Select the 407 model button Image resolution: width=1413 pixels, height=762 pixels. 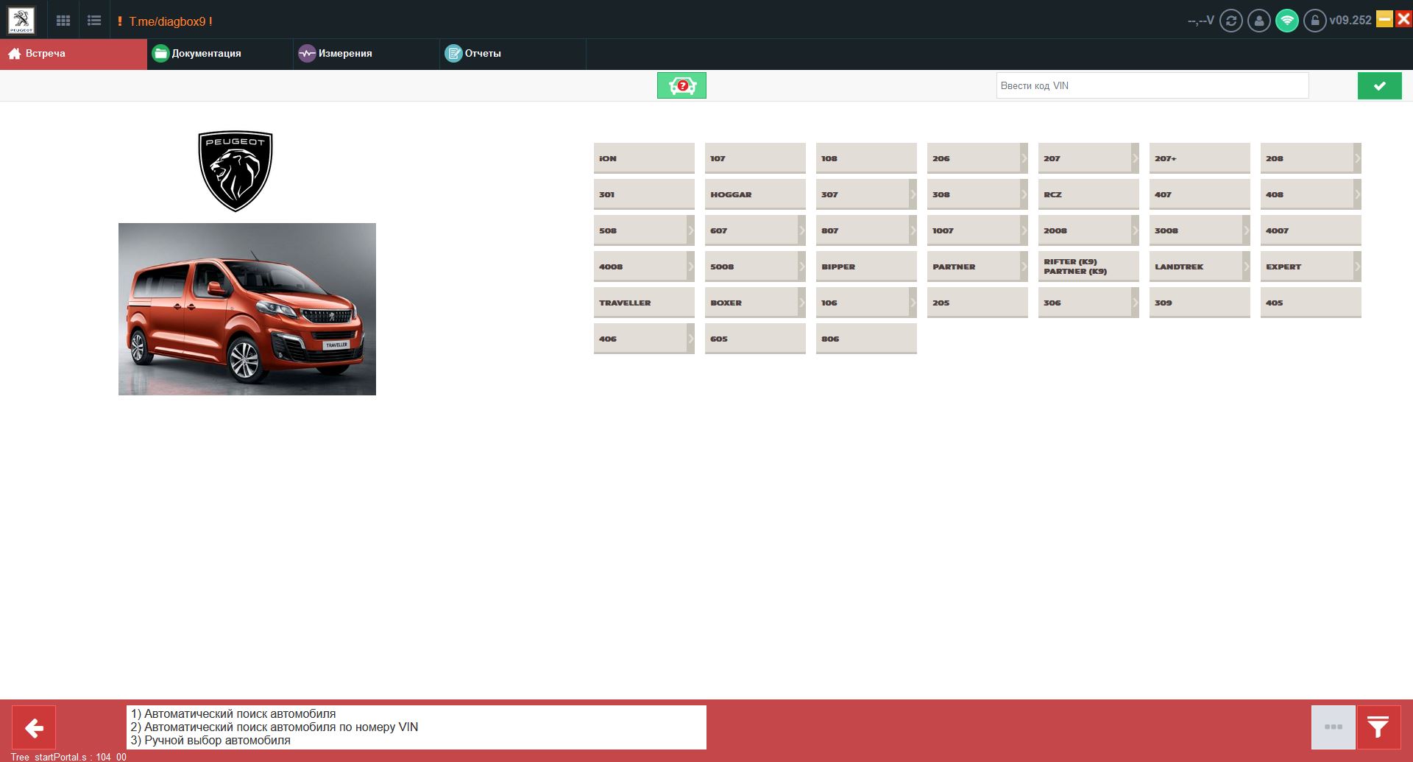pyautogui.click(x=1200, y=194)
